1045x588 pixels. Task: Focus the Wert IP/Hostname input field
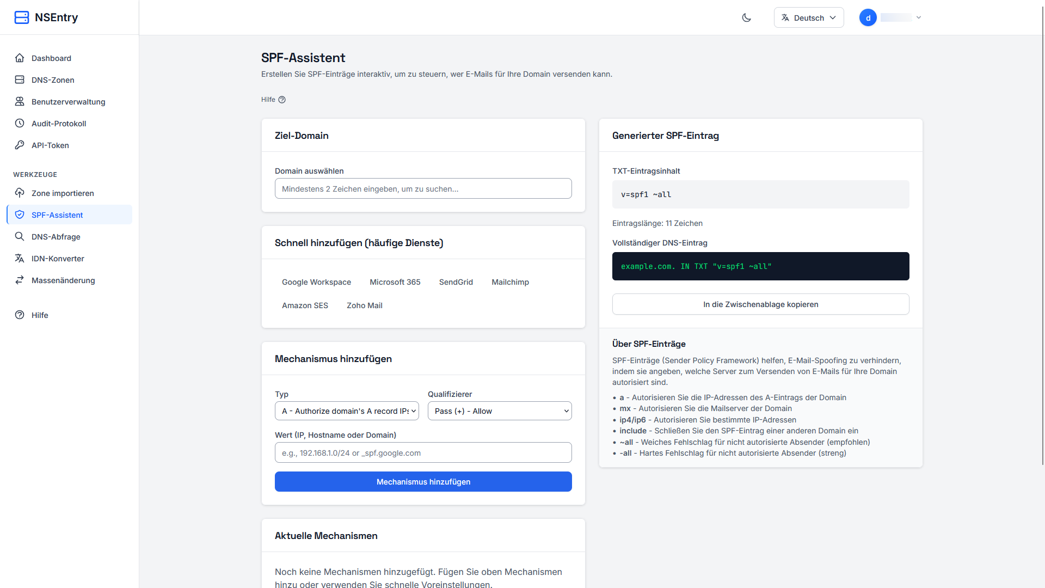(423, 452)
